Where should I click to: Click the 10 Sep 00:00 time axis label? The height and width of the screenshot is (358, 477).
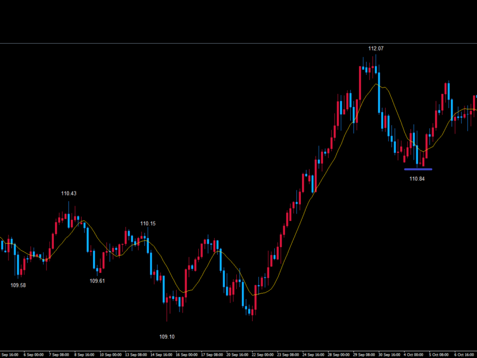tap(111, 354)
